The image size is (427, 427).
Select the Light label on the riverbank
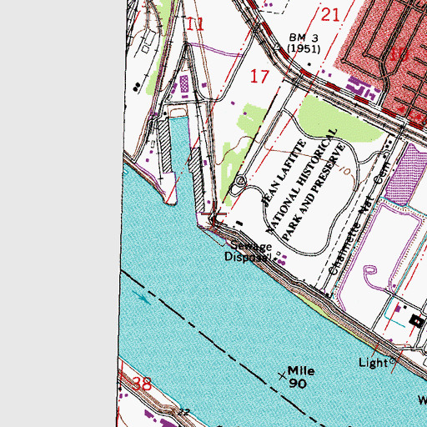pos(373,363)
